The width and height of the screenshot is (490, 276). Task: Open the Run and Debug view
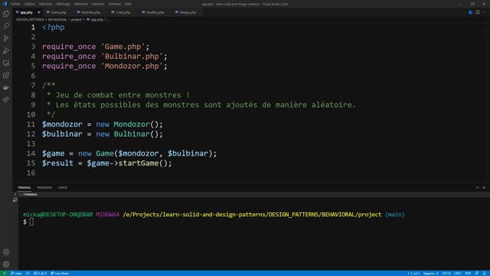tap(6, 51)
